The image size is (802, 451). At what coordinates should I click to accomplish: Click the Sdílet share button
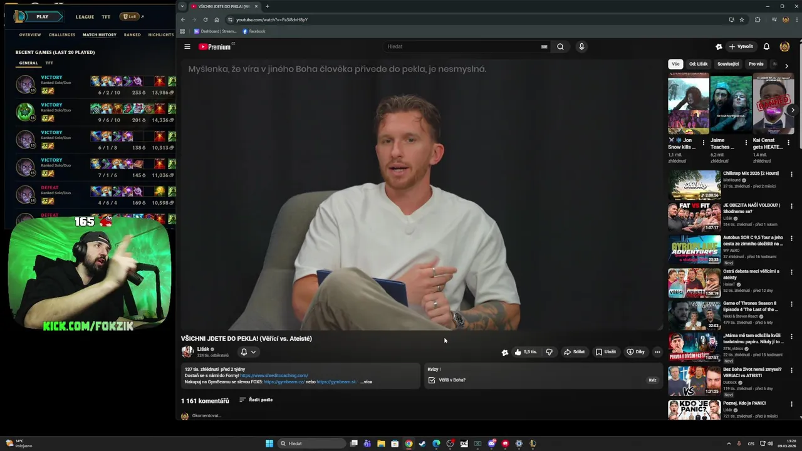(x=574, y=352)
